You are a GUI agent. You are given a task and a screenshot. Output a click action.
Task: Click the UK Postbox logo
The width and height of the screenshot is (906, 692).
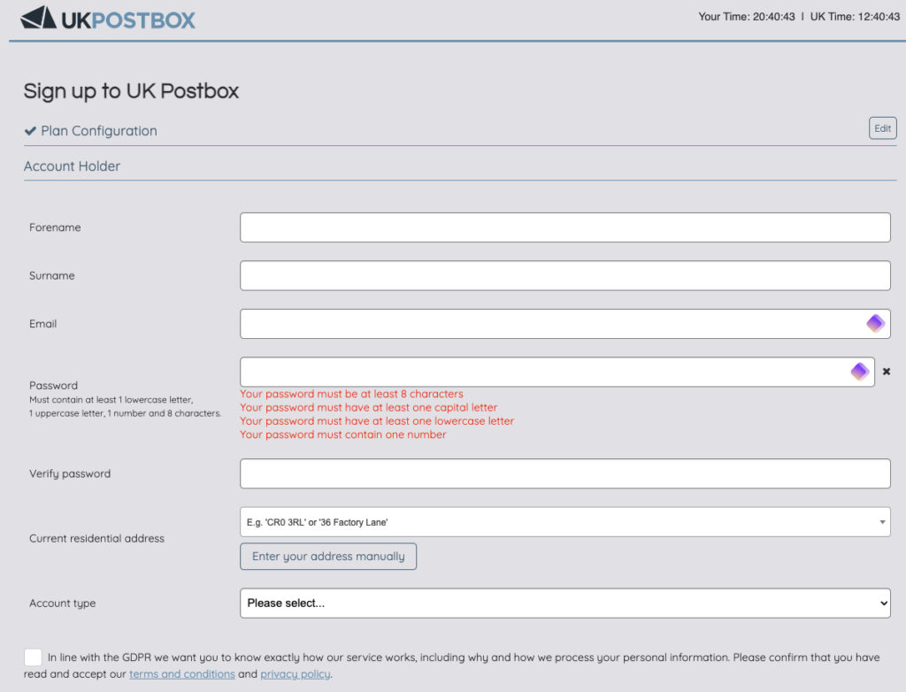[107, 19]
